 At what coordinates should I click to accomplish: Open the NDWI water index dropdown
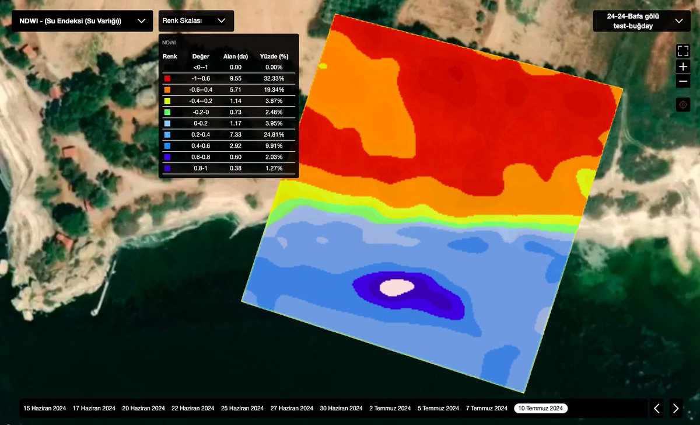(82, 21)
